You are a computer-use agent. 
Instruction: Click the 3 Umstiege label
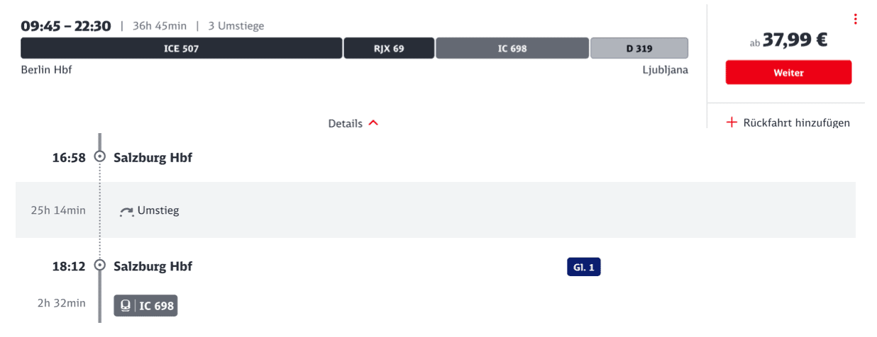236,26
